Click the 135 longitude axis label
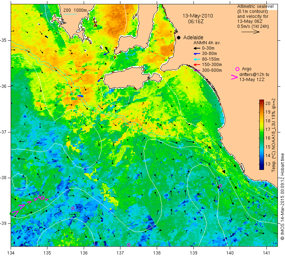 (47, 253)
